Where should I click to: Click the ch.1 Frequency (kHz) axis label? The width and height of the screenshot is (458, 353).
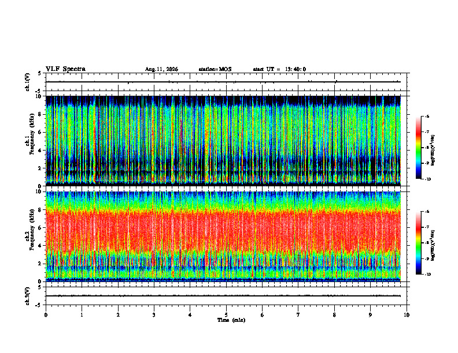click(x=32, y=141)
